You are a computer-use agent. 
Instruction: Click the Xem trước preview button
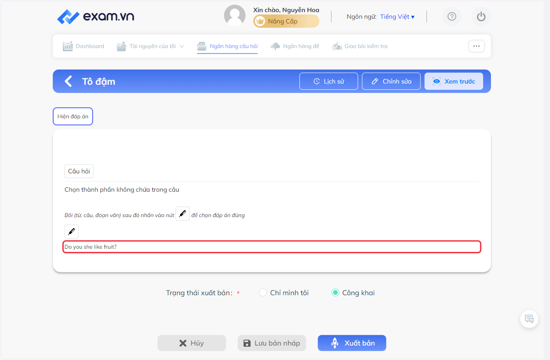454,81
